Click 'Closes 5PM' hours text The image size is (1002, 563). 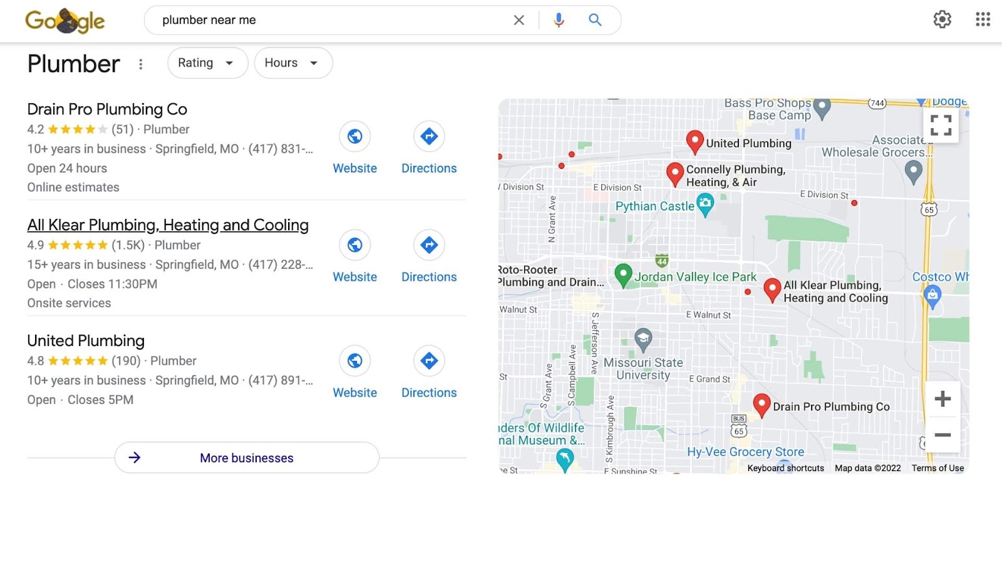pyautogui.click(x=100, y=400)
